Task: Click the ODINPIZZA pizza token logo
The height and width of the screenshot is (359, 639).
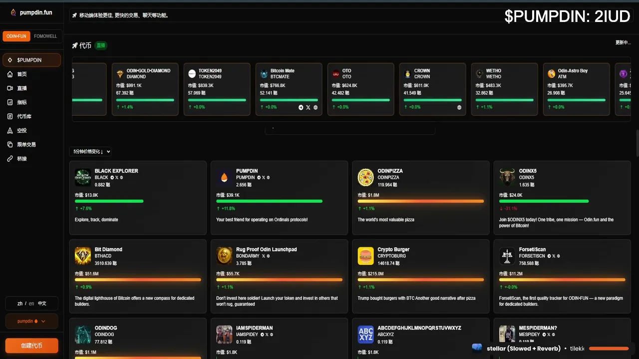Action: 365,177
